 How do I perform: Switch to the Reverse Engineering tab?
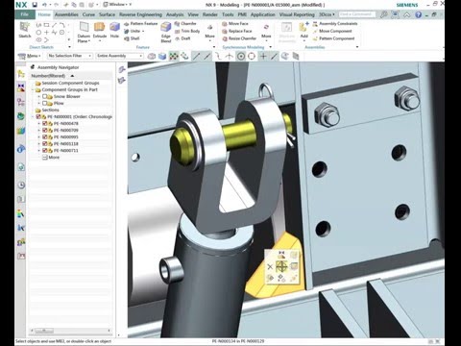(140, 14)
